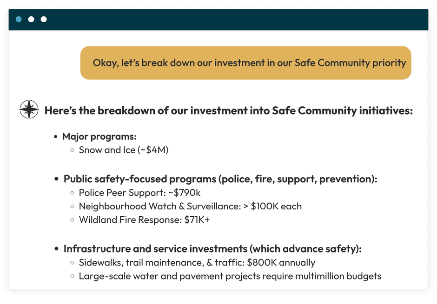The height and width of the screenshot is (304, 437).
Task: Click the breakdown heading of the response
Action: tap(228, 111)
